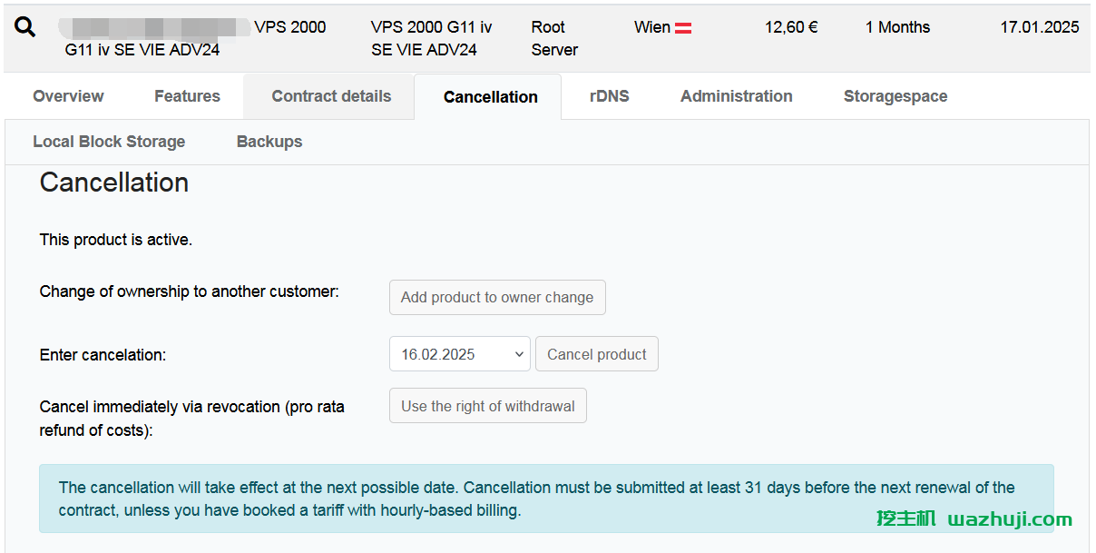Open the Overview tab
This screenshot has height=553, width=1096.
[x=68, y=96]
